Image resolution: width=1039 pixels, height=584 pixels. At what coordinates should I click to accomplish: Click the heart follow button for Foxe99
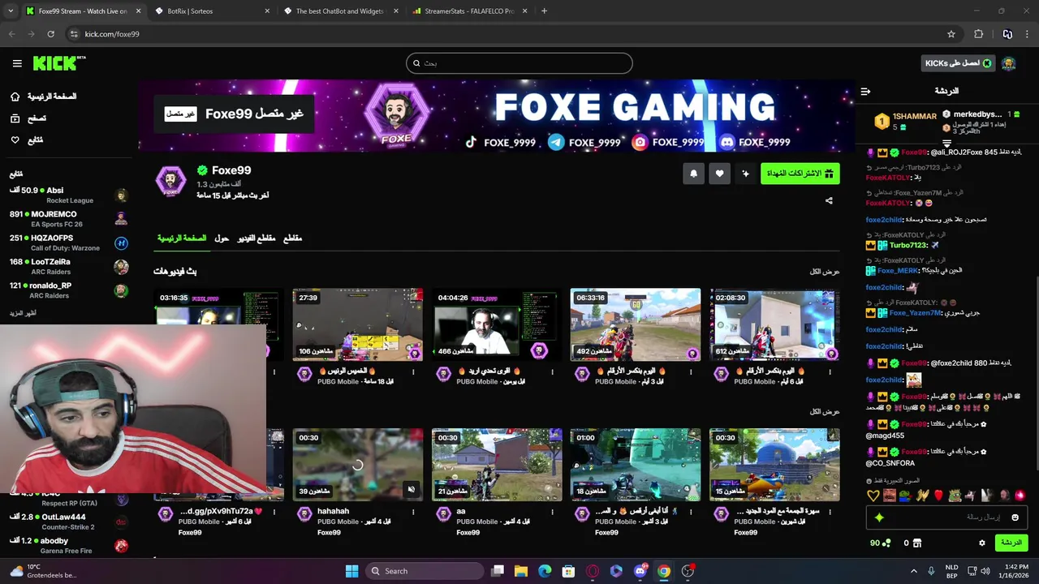point(719,174)
